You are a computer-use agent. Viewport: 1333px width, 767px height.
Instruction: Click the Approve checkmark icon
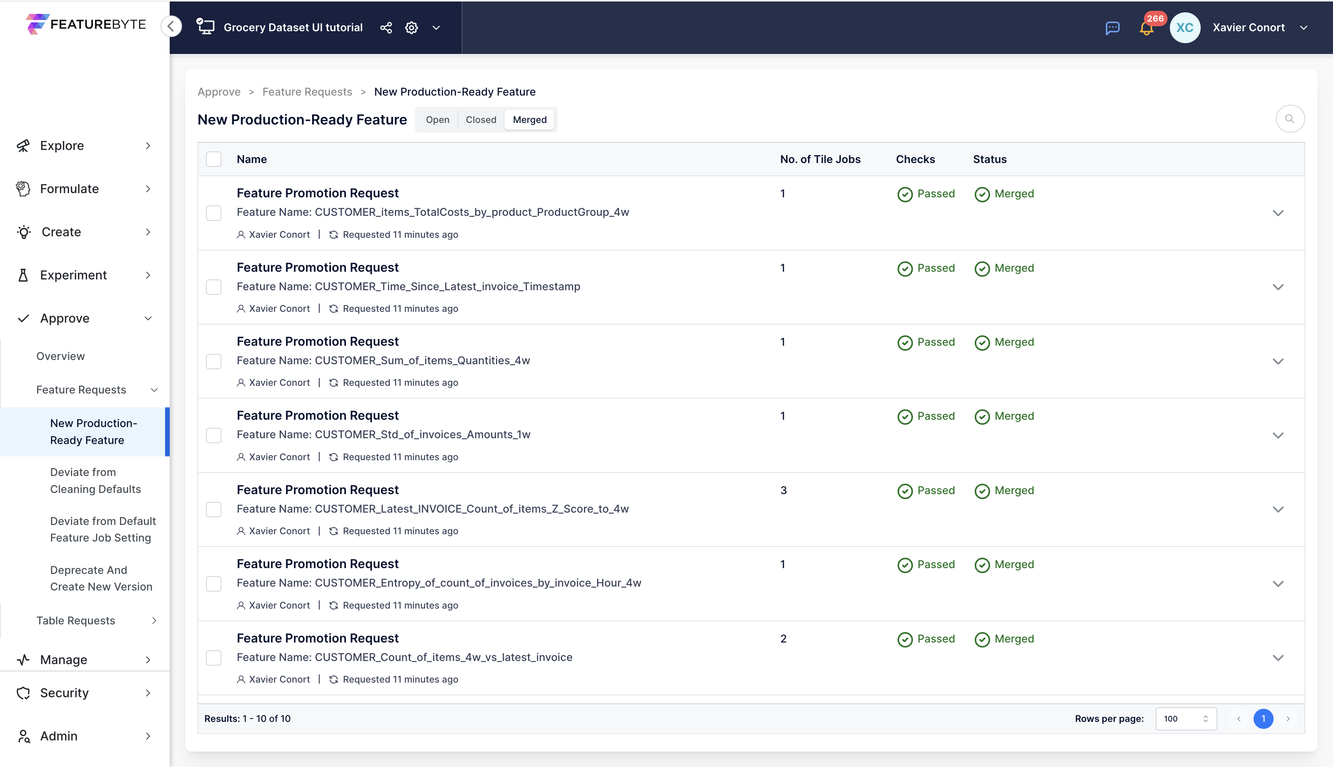(x=23, y=318)
